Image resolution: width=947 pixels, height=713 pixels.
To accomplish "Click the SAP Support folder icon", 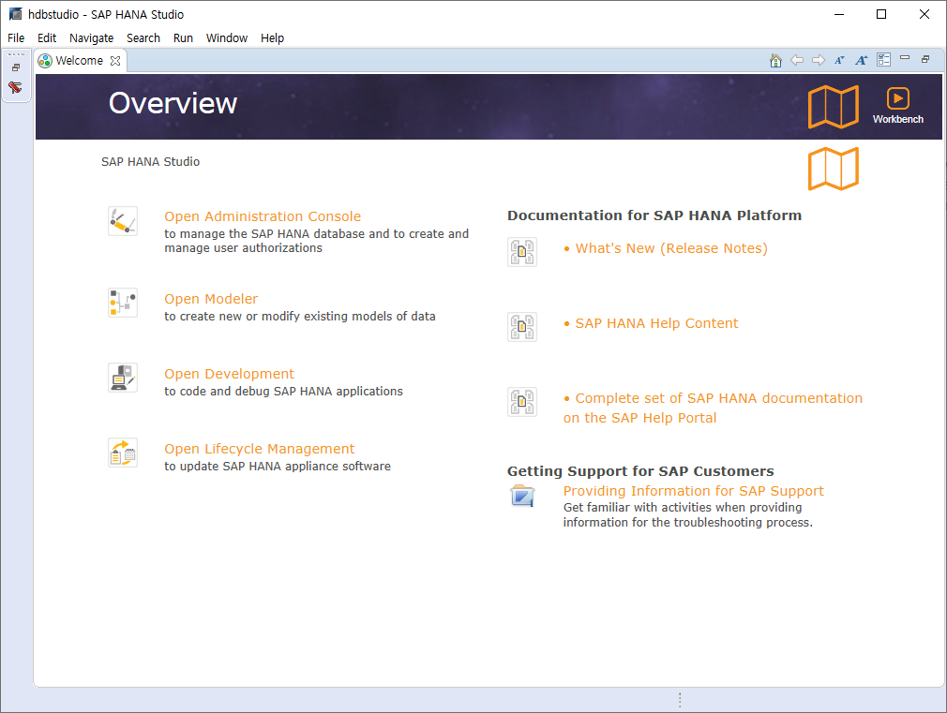I will coord(522,497).
